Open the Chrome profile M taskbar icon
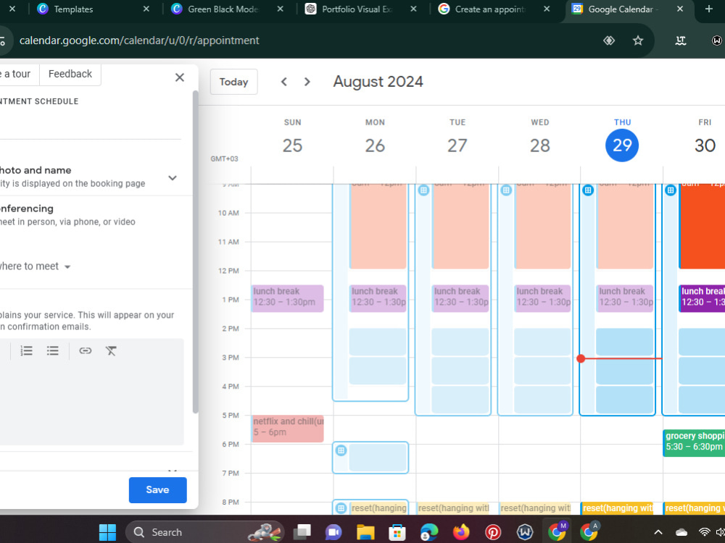The image size is (725, 543). [x=557, y=532]
